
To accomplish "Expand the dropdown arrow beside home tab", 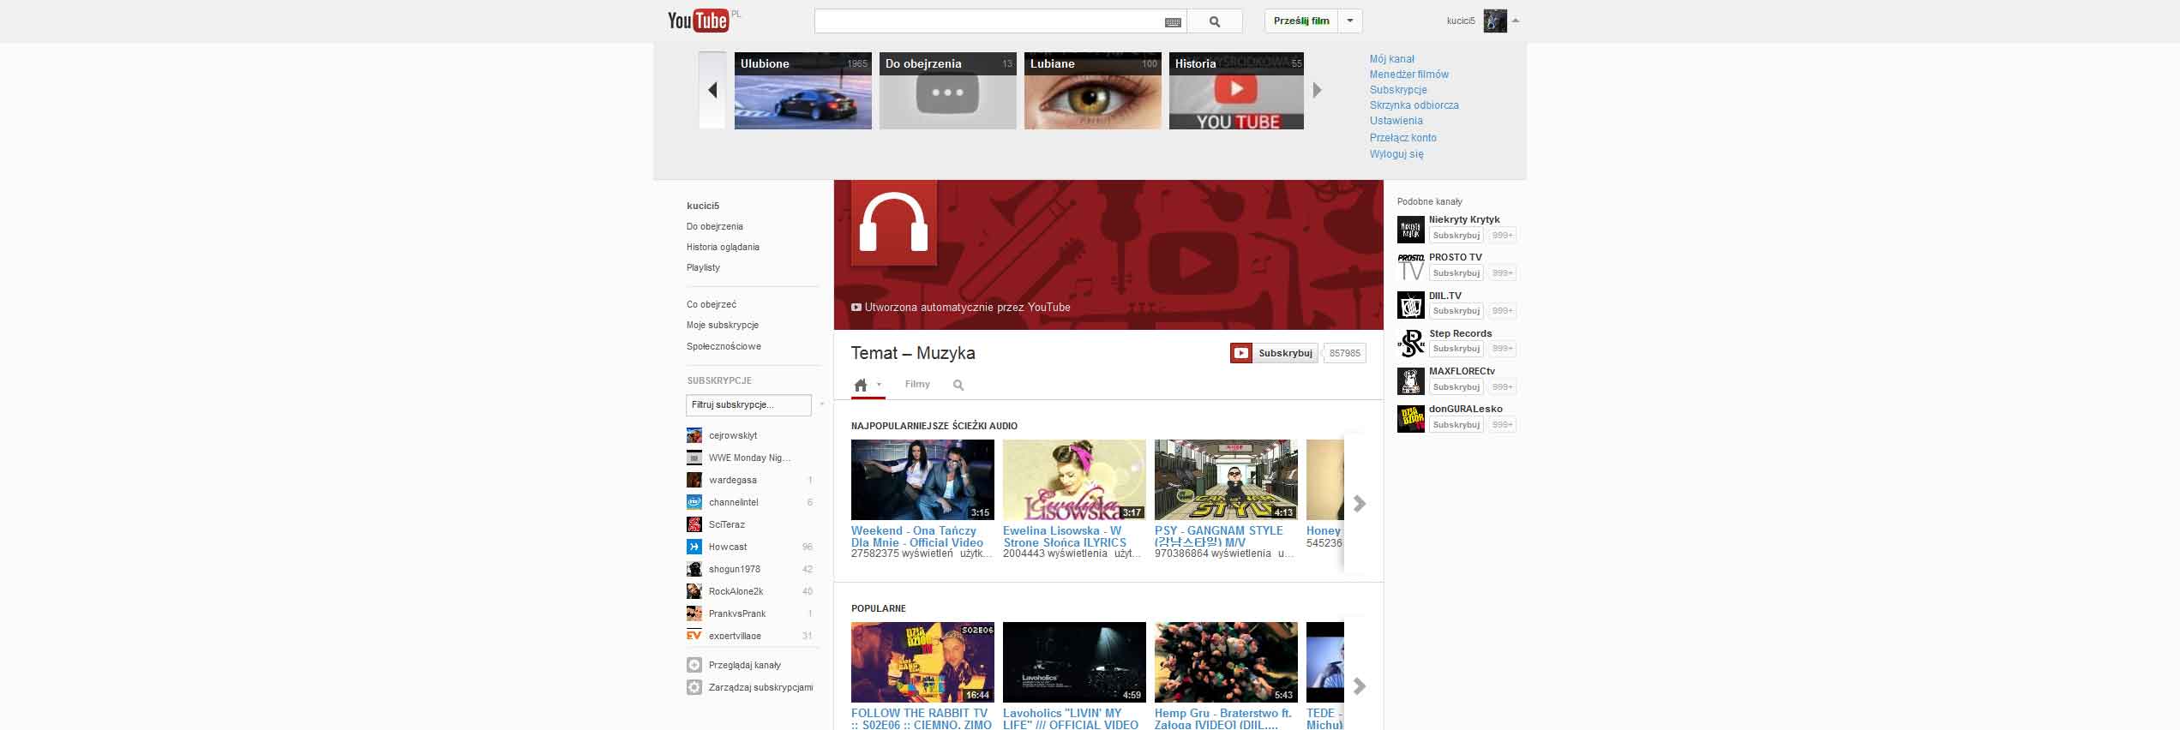I will coord(879,385).
